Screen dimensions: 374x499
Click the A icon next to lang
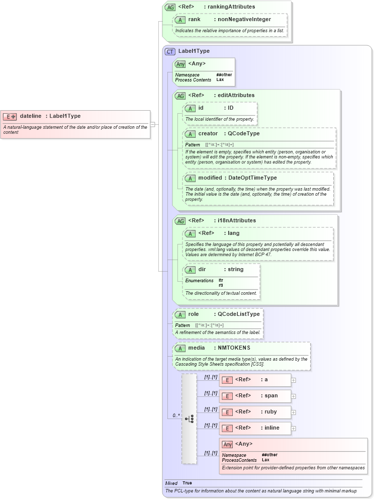point(190,233)
